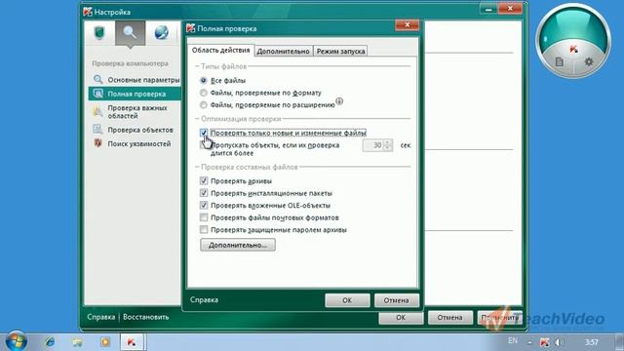Toggle Пропускать объекты, если их проверка длится checkbox
This screenshot has width=624, height=351.
coord(204,145)
